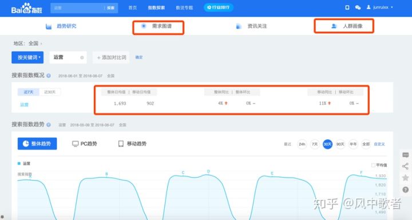Click the user avatar icon
The height and width of the screenshot is (220, 412).
click(369, 7)
